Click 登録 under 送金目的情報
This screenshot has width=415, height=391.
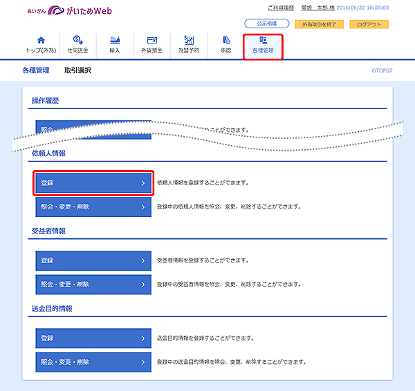93,338
